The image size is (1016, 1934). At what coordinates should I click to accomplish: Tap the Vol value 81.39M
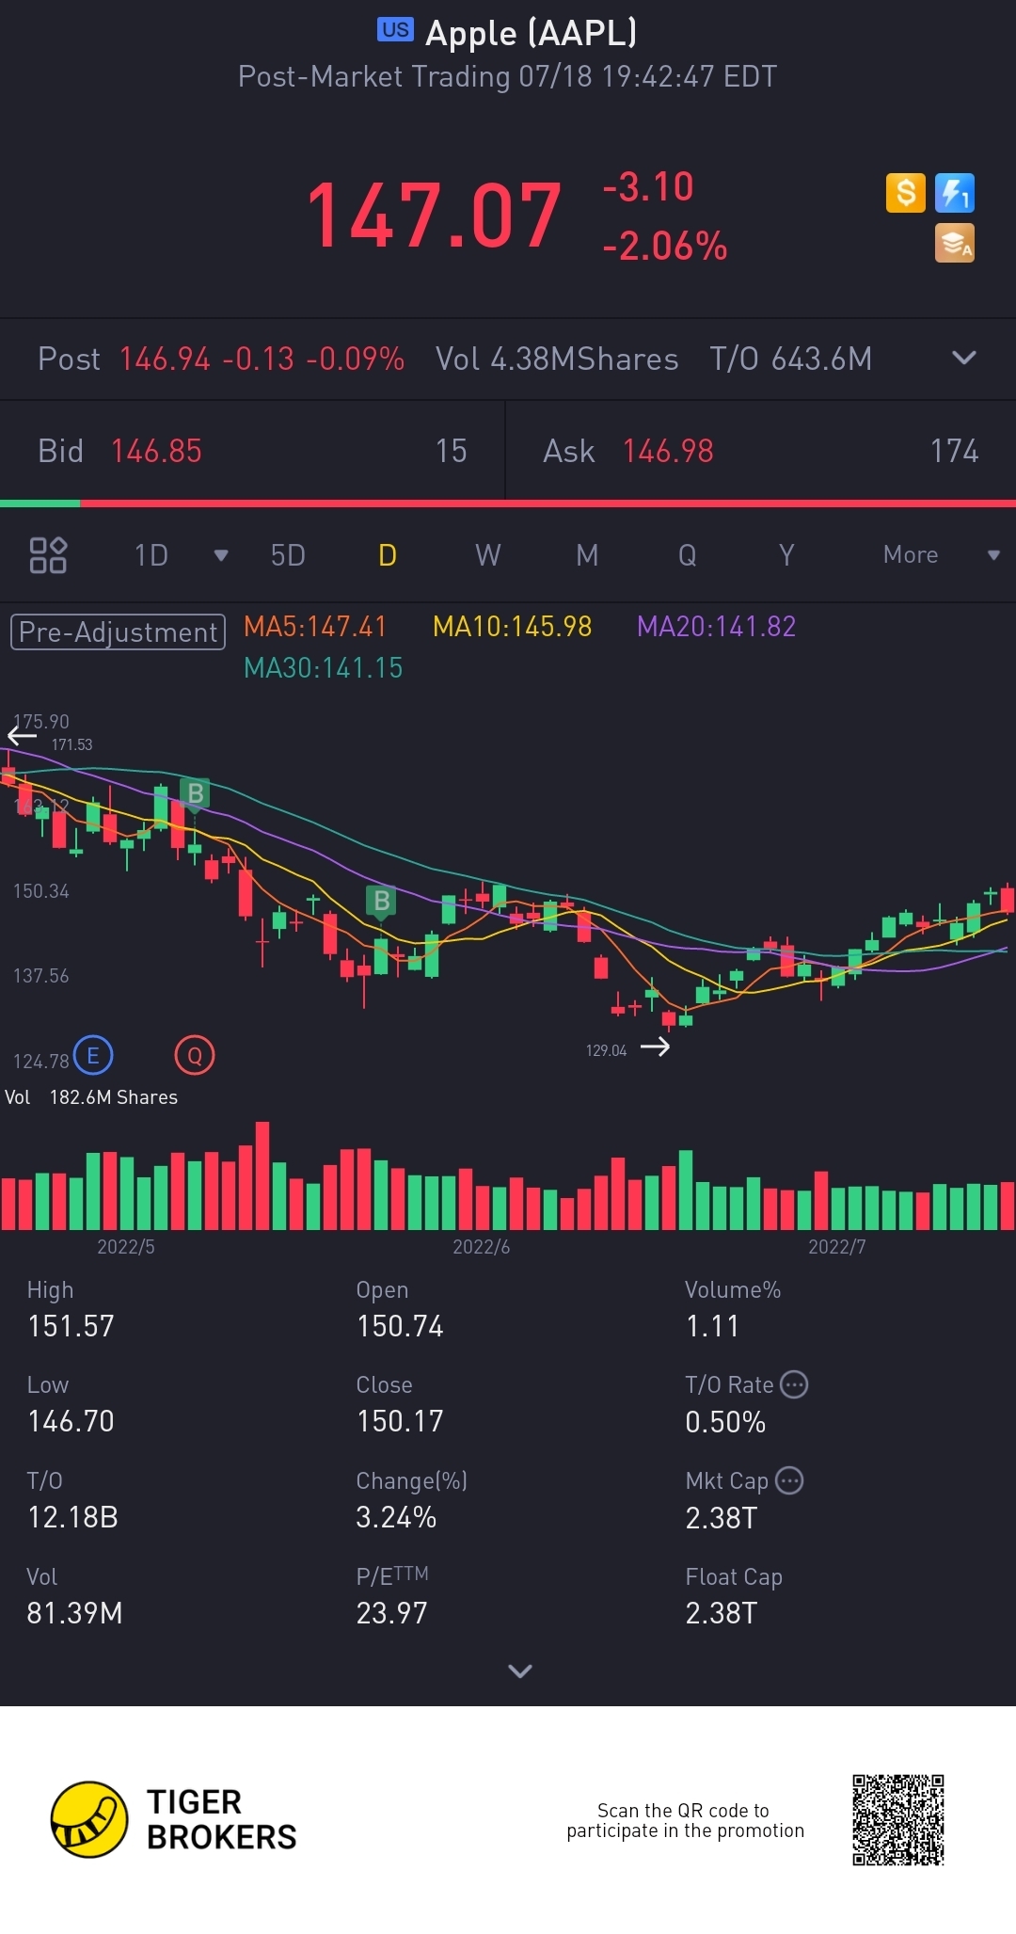tap(74, 1613)
